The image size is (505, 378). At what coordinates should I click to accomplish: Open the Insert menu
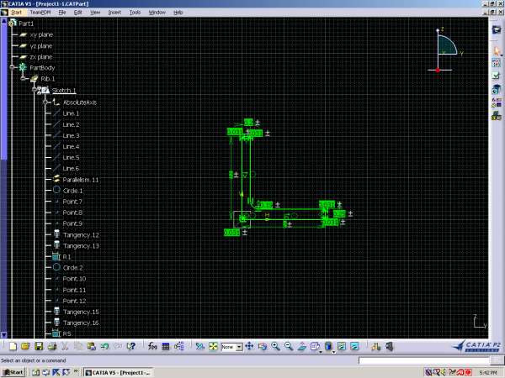tap(114, 13)
